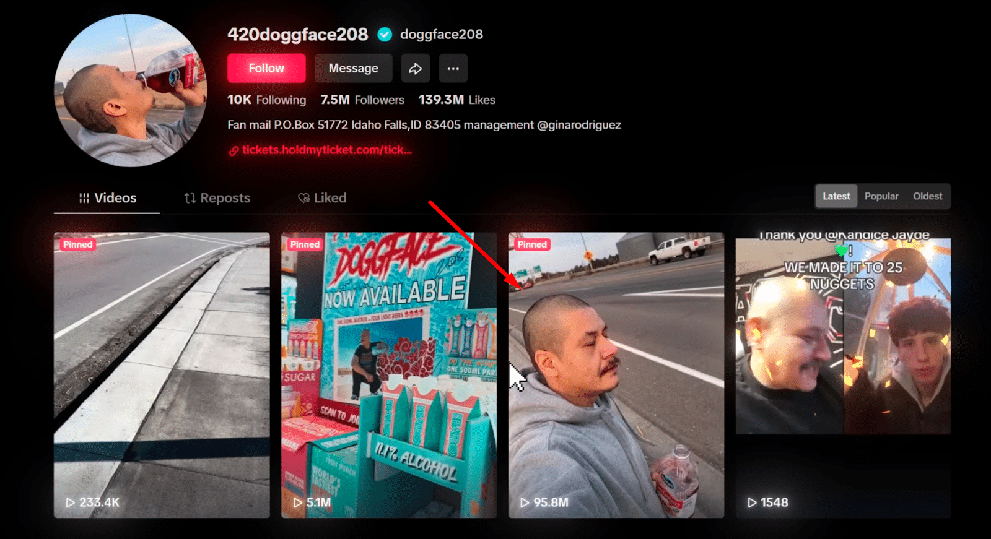The height and width of the screenshot is (539, 991).
Task: Click the doggface208 display name
Action: tap(442, 35)
